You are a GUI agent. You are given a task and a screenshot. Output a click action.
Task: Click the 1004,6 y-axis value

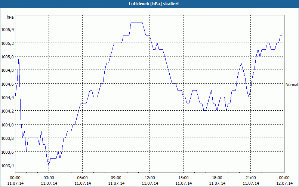(x=7, y=84)
